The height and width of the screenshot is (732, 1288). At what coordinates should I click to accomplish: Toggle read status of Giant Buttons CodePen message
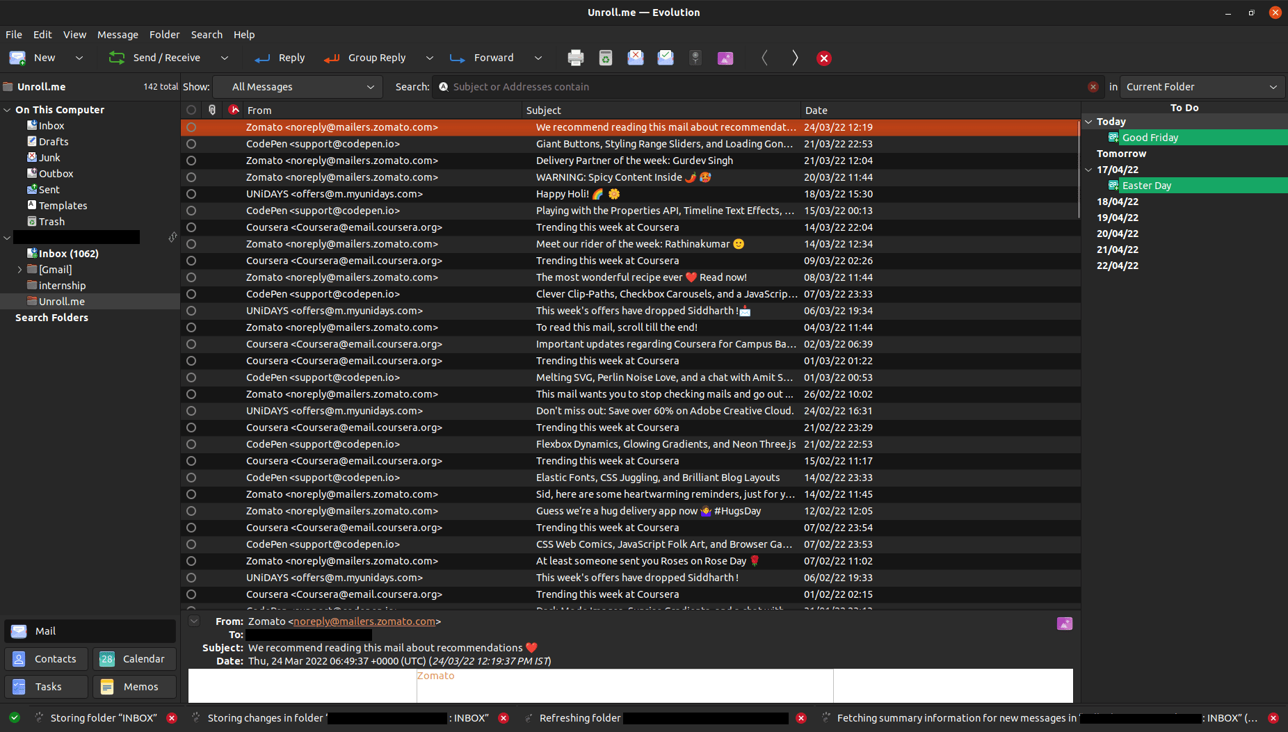coord(191,144)
